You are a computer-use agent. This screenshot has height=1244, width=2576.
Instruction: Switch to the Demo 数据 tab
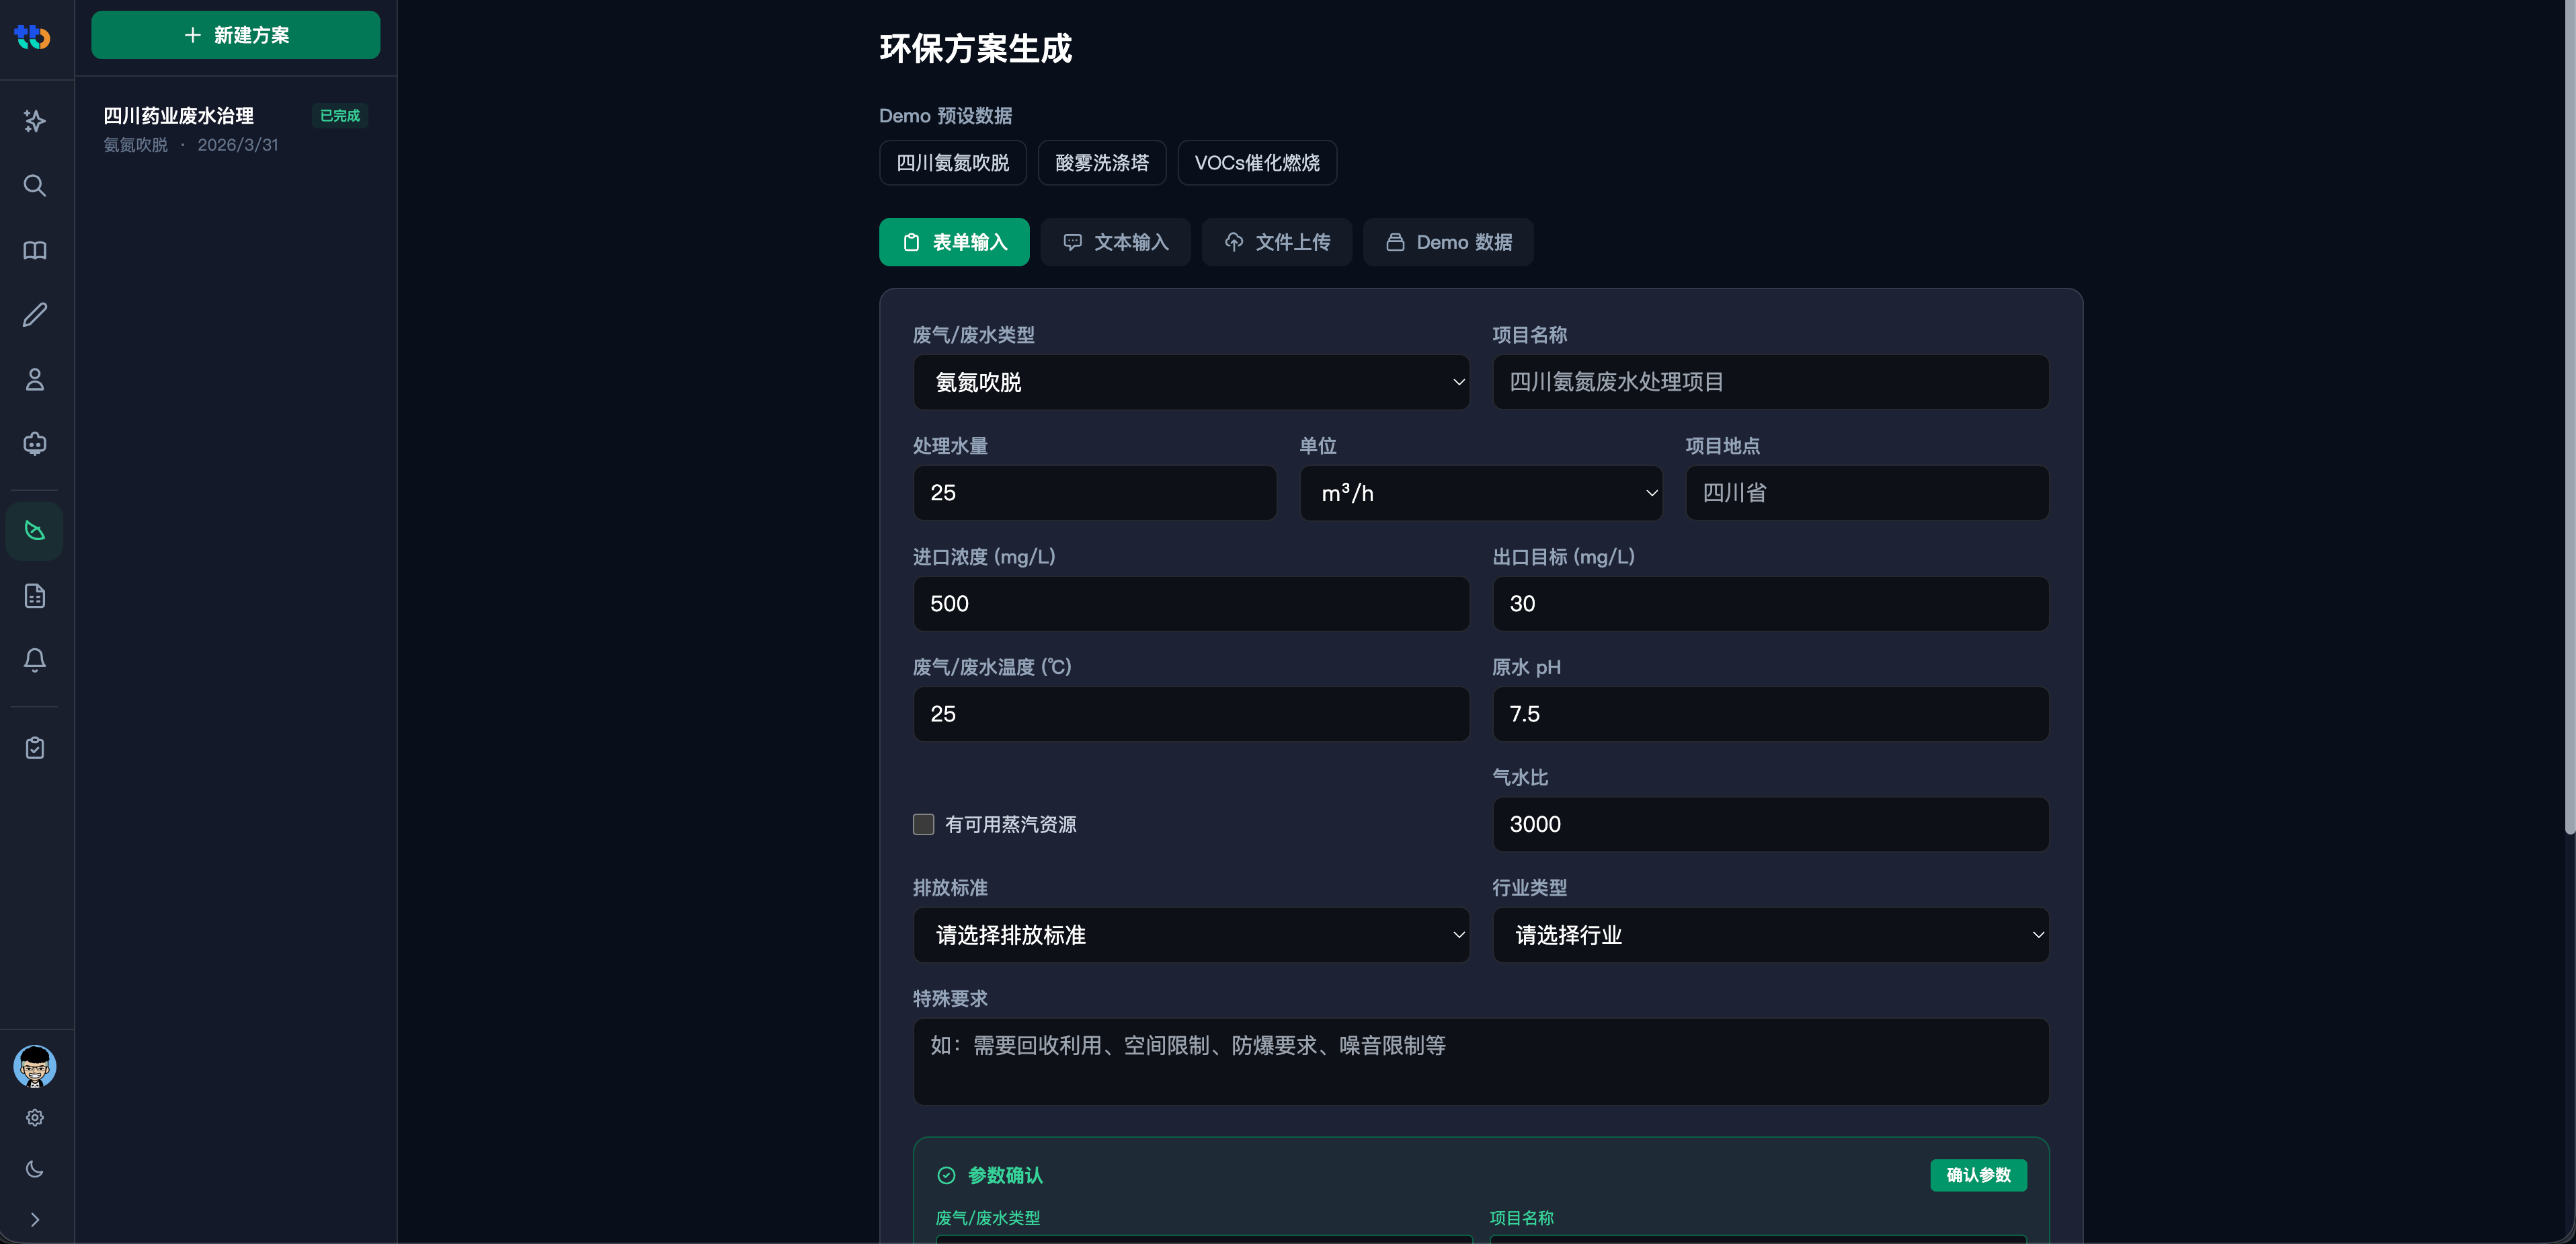(x=1448, y=242)
